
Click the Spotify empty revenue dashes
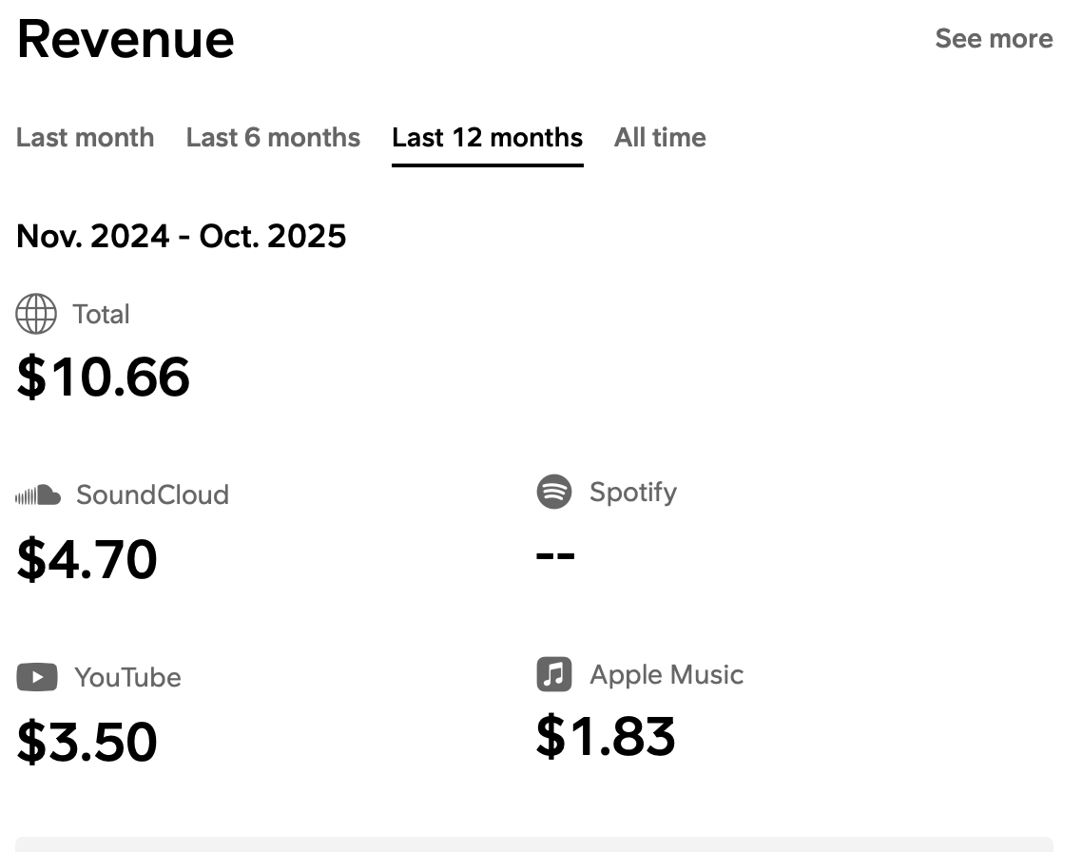(555, 554)
